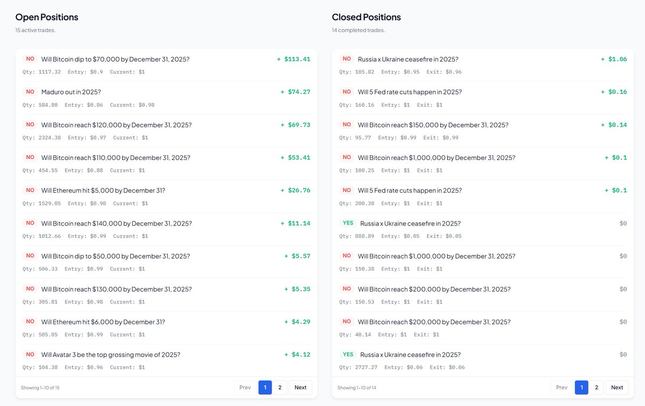
Task: Click 'Qty: 200.30' in Closed Positions
Action: click(357, 204)
